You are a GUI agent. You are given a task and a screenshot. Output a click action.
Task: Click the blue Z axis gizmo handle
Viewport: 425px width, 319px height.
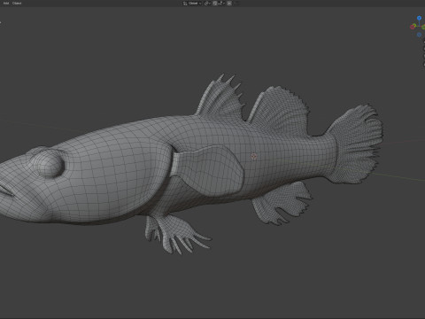click(x=419, y=19)
